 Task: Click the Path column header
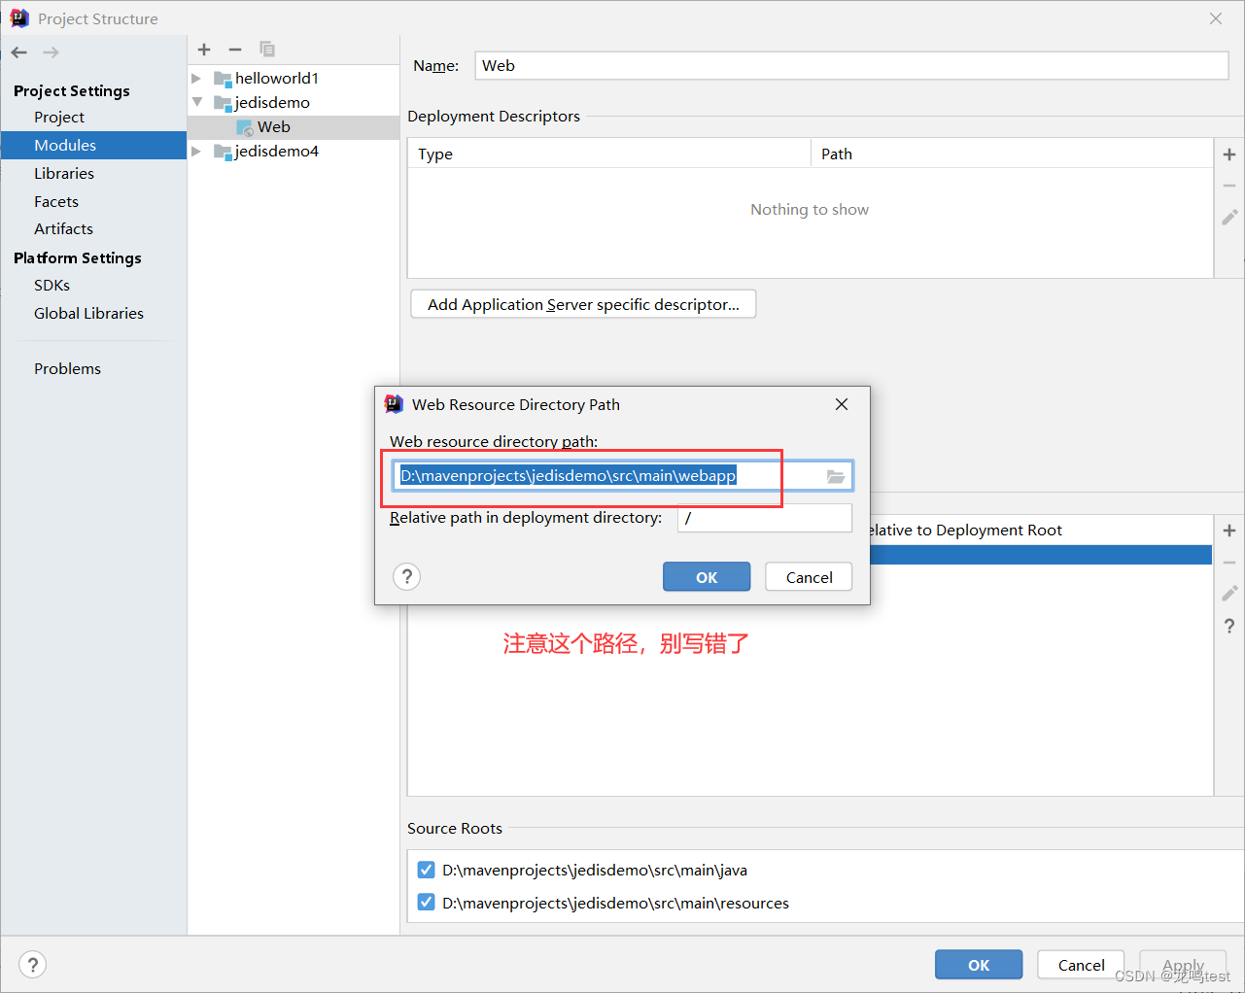pyautogui.click(x=1012, y=154)
